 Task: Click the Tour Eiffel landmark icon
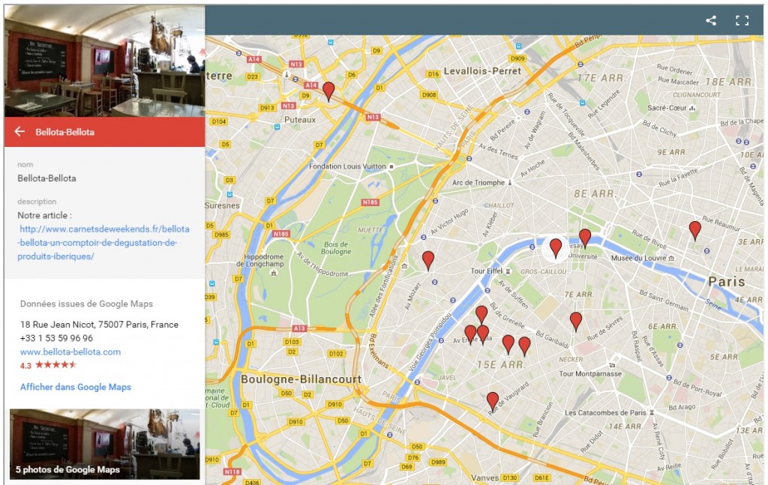click(508, 271)
